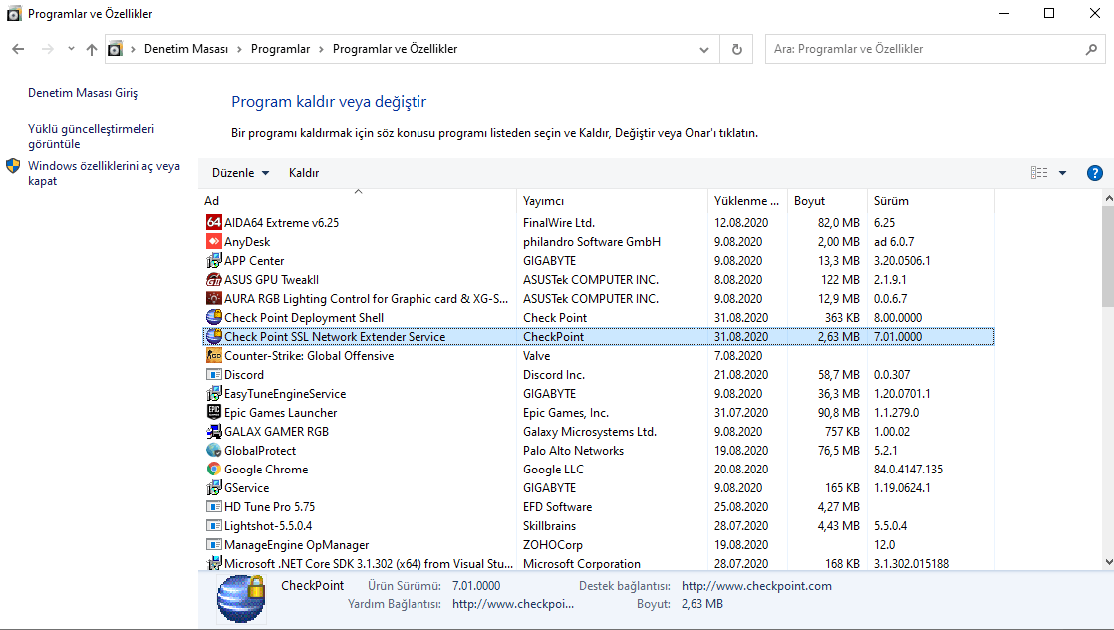Screen dimensions: 1114x630
Task: Click the Control Panel icon in the address bar
Action: click(x=115, y=49)
